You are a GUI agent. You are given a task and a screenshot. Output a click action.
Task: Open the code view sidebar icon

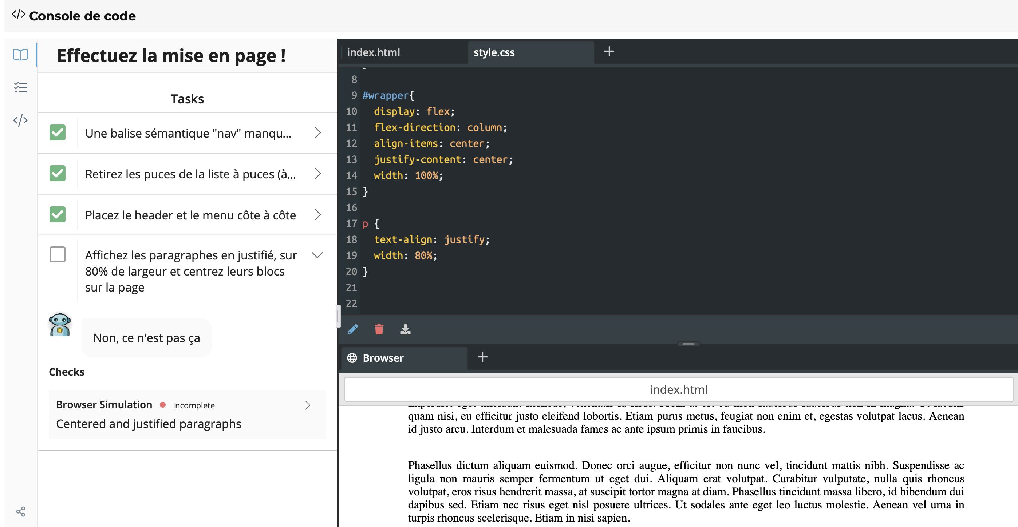click(x=20, y=120)
